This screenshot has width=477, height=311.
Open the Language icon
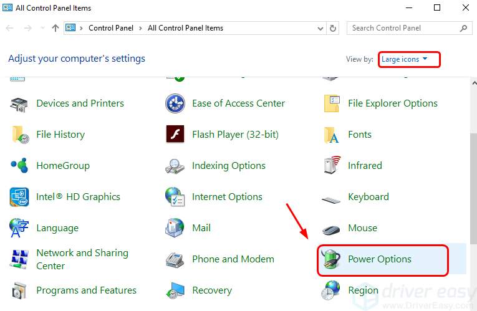pyautogui.click(x=19, y=227)
